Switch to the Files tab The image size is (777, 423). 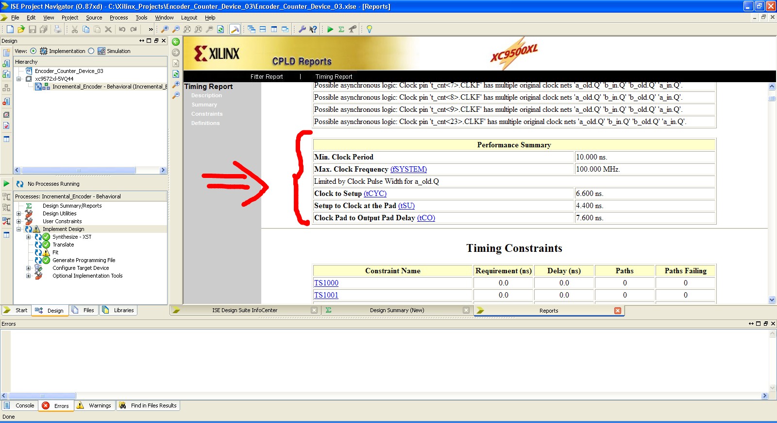[84, 310]
